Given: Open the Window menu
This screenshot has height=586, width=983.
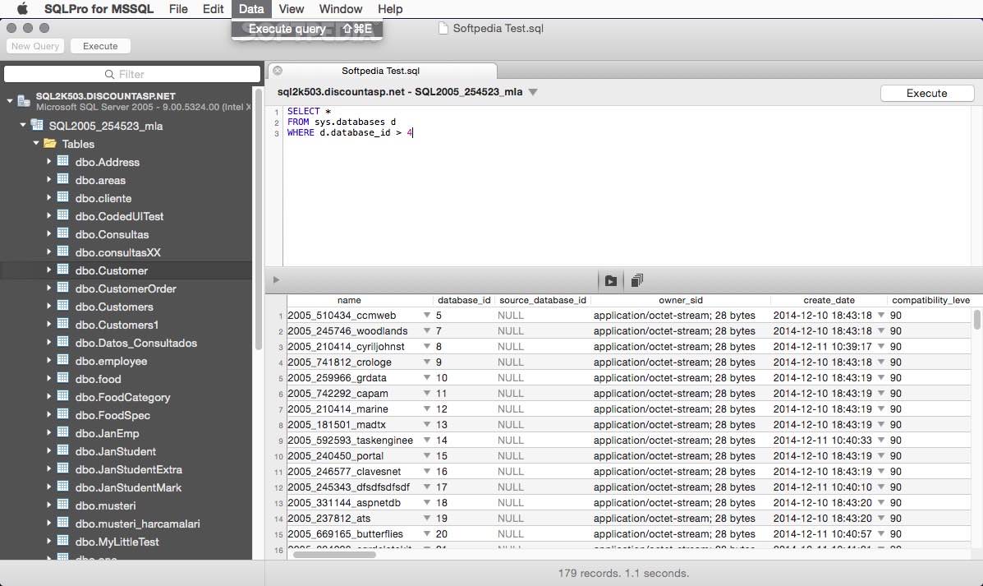Looking at the screenshot, I should point(341,9).
